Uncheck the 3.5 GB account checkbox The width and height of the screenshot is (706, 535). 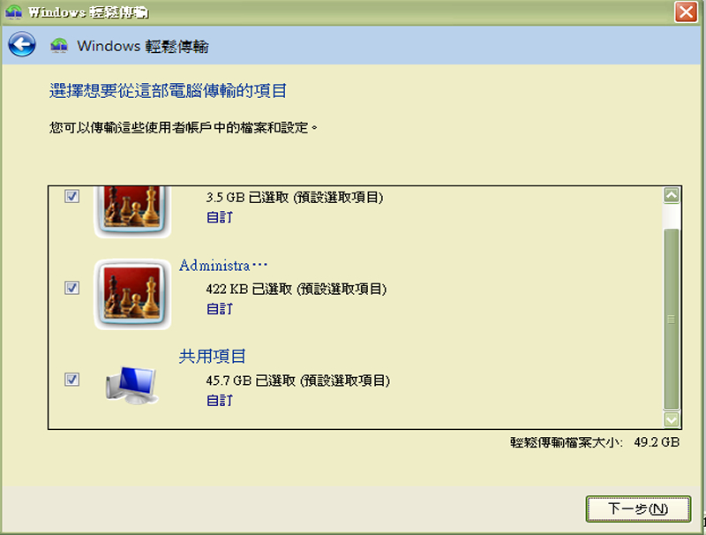click(x=72, y=196)
